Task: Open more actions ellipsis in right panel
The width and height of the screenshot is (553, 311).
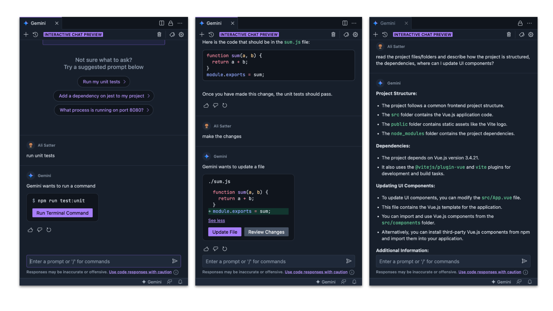Action: pyautogui.click(x=529, y=23)
